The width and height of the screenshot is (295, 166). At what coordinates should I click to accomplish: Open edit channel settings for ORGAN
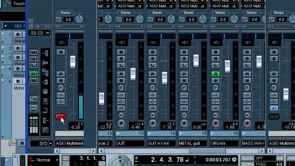pos(216,88)
